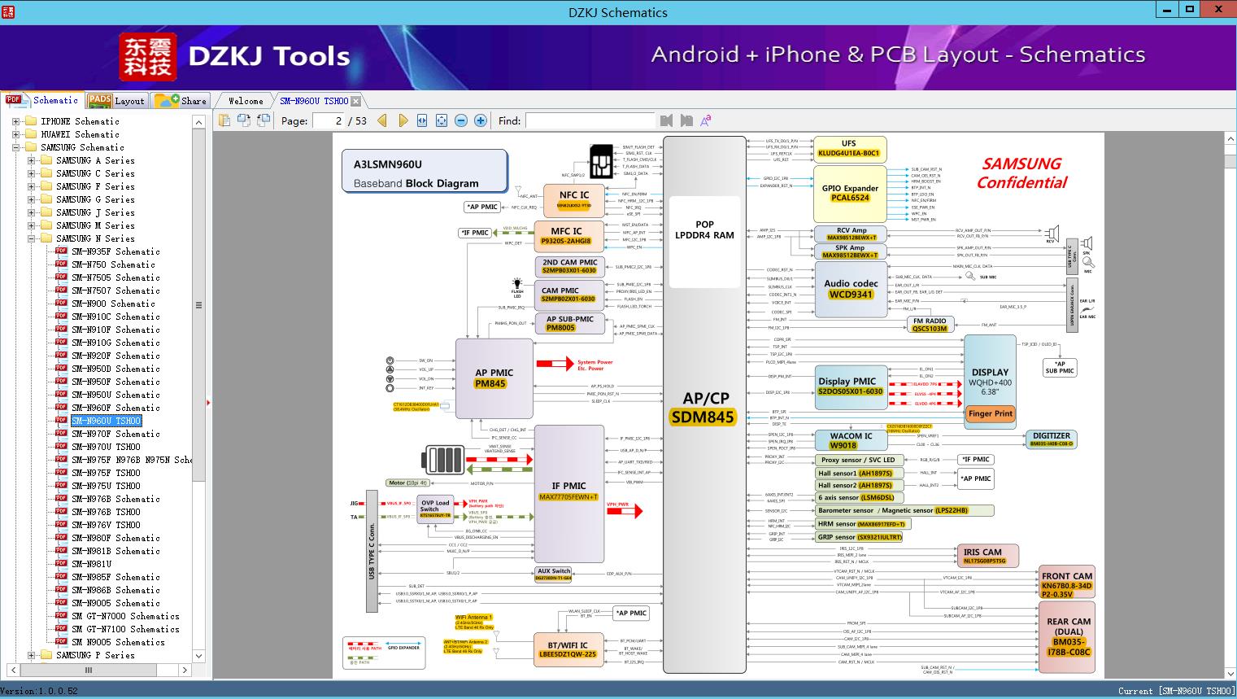This screenshot has width=1237, height=699.
Task: Click the DZKJ red logo in banner
Action: pyautogui.click(x=148, y=57)
